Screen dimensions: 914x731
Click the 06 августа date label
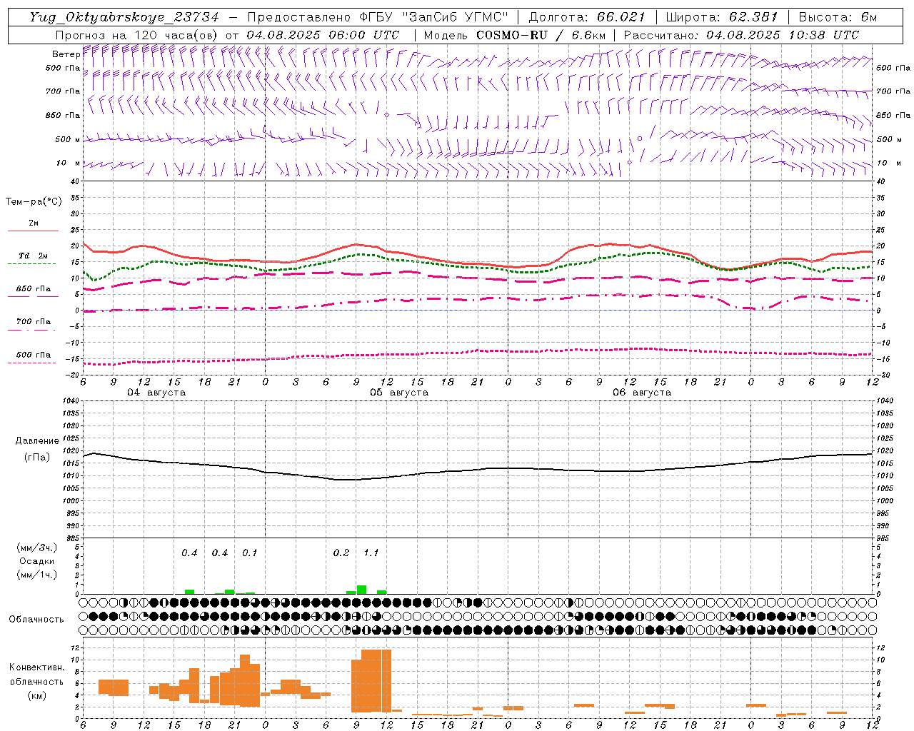642,393
